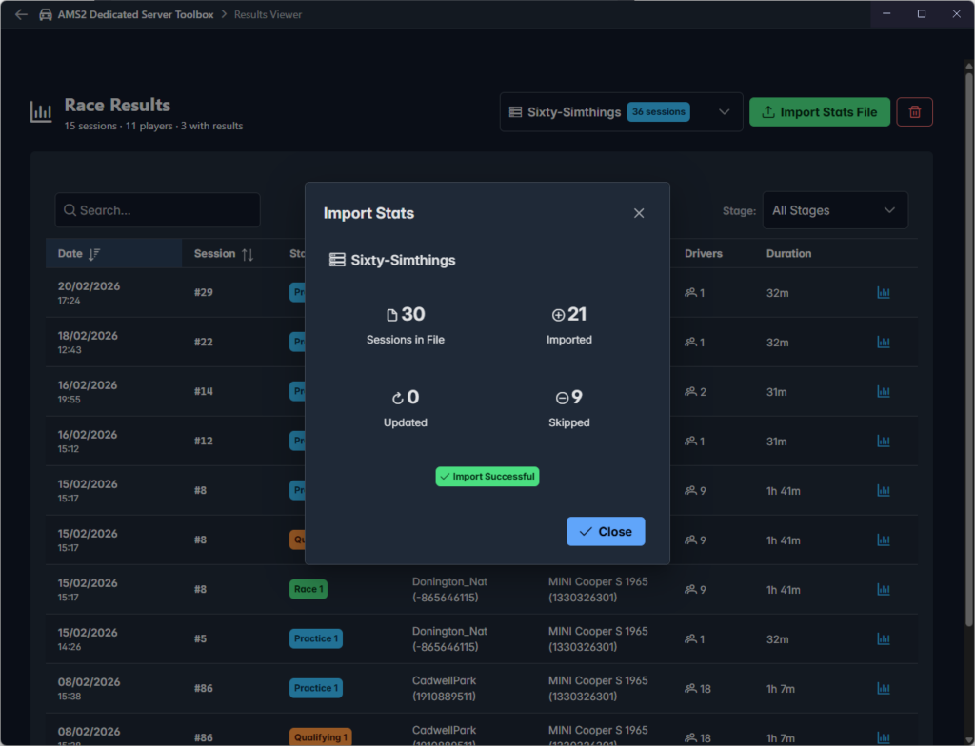Screen dimensions: 975x746
Task: Click the Race 1 stage badge
Action: (308, 589)
